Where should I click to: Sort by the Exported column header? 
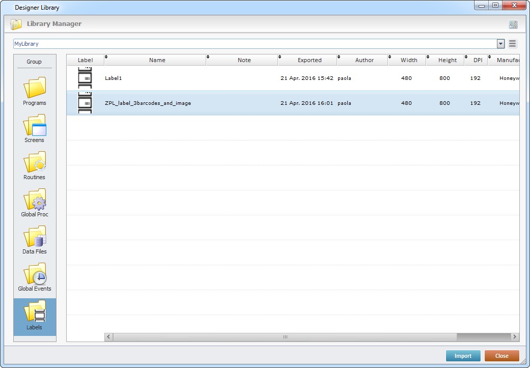pos(309,60)
